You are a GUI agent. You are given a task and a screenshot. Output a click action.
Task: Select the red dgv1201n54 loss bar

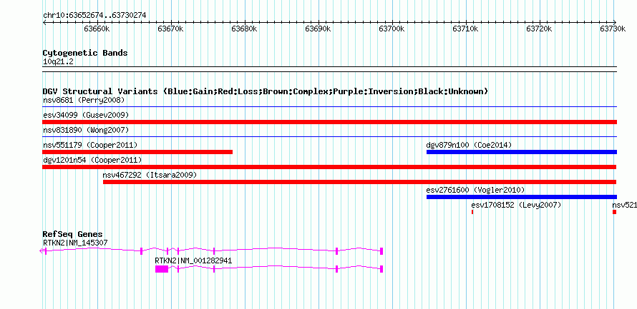tap(329, 167)
